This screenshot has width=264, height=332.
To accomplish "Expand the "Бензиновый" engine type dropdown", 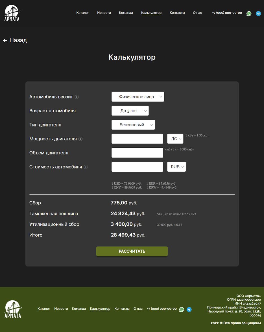I will 133,125.
